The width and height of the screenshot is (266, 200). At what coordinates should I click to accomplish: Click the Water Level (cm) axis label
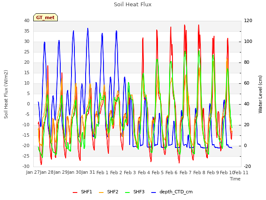(260, 94)
